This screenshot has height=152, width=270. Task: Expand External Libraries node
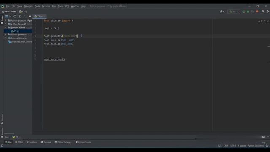point(5,38)
